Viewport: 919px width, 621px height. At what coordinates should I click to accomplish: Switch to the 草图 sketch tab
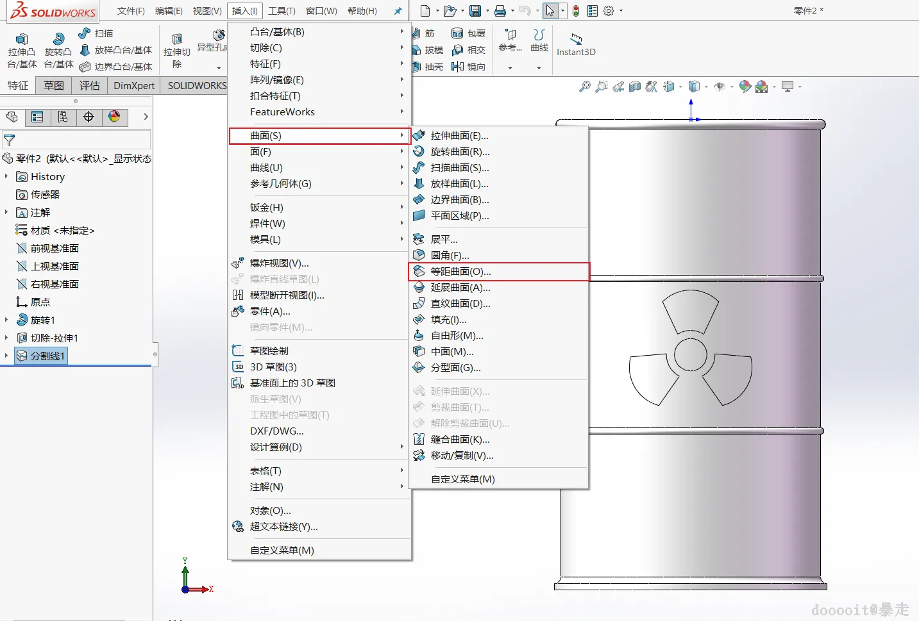click(54, 85)
